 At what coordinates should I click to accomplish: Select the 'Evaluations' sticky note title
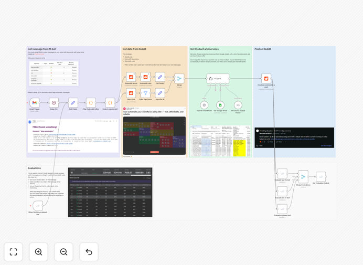tap(34, 168)
